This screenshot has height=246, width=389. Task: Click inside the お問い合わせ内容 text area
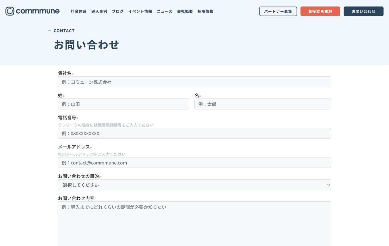(194, 224)
